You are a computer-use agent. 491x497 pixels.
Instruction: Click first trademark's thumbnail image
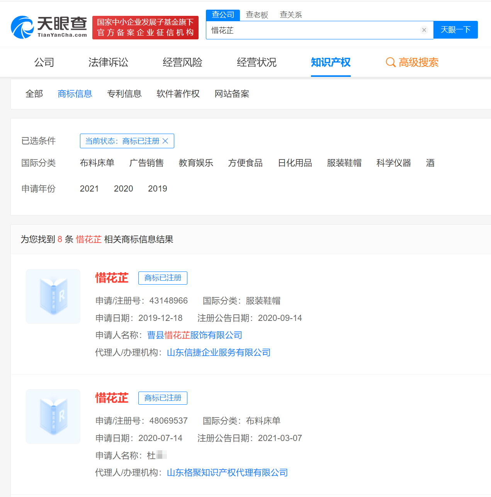coord(53,296)
